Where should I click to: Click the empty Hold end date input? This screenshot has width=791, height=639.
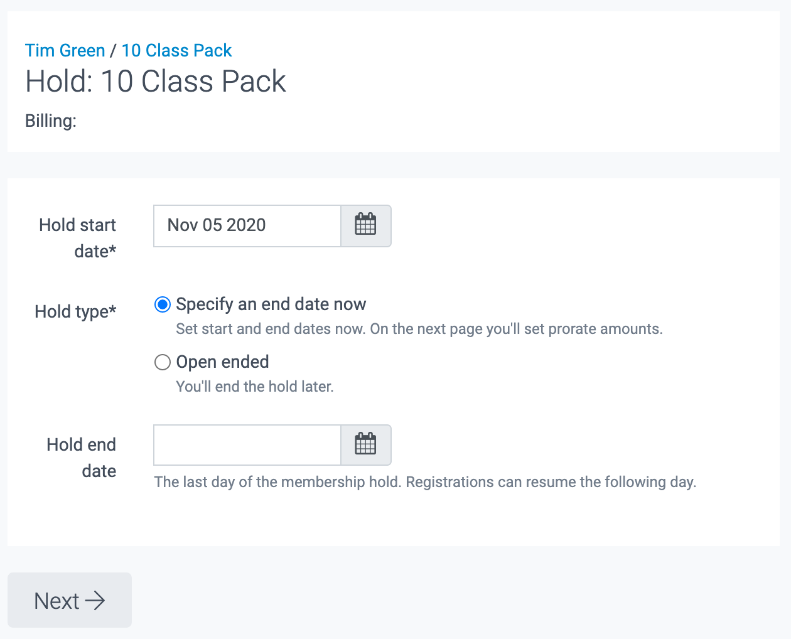click(247, 444)
